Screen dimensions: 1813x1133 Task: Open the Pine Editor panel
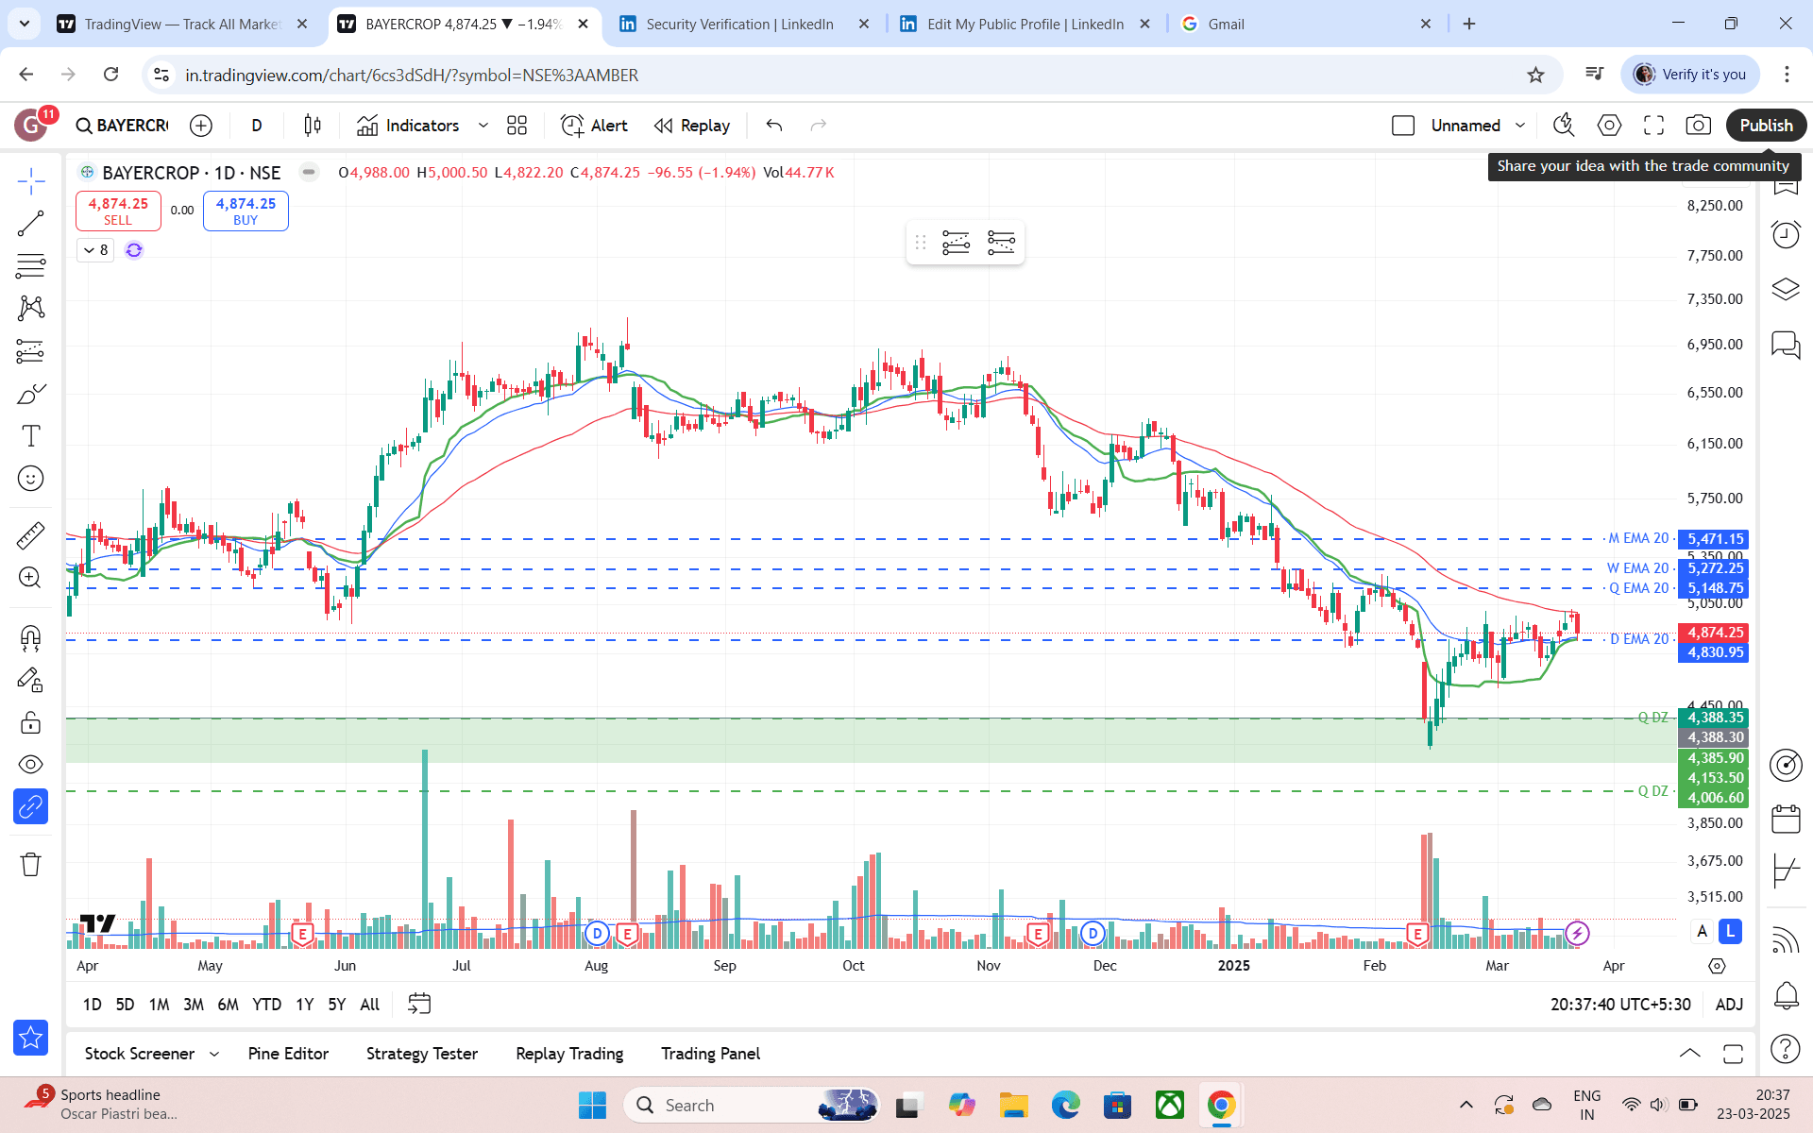(x=288, y=1054)
